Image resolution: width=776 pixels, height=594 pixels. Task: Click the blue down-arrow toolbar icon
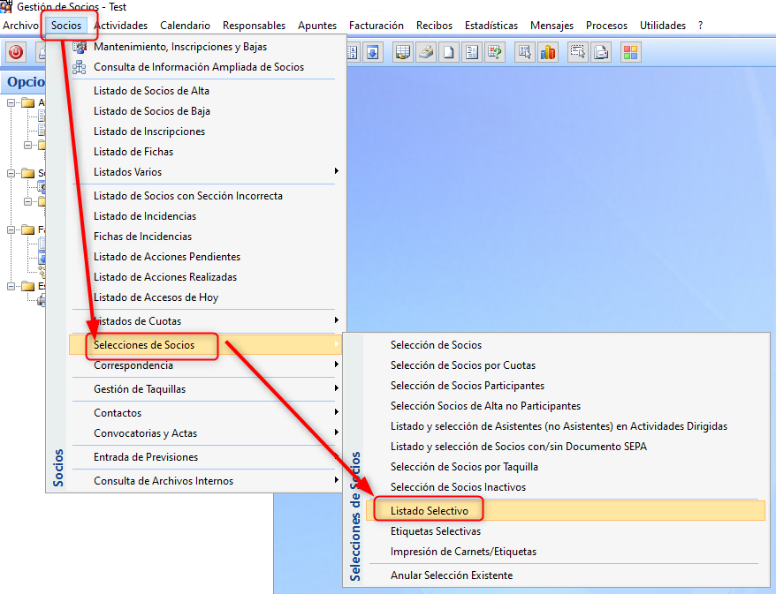click(374, 52)
